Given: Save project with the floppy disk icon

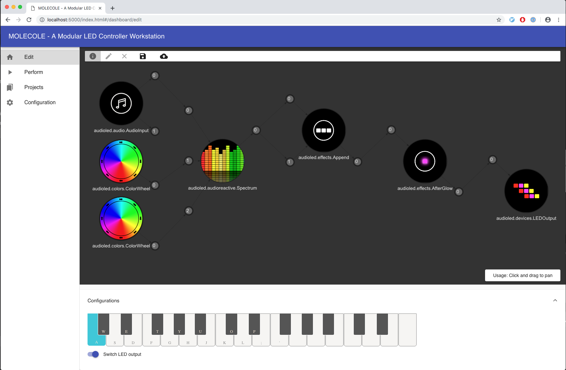Looking at the screenshot, I should 143,56.
